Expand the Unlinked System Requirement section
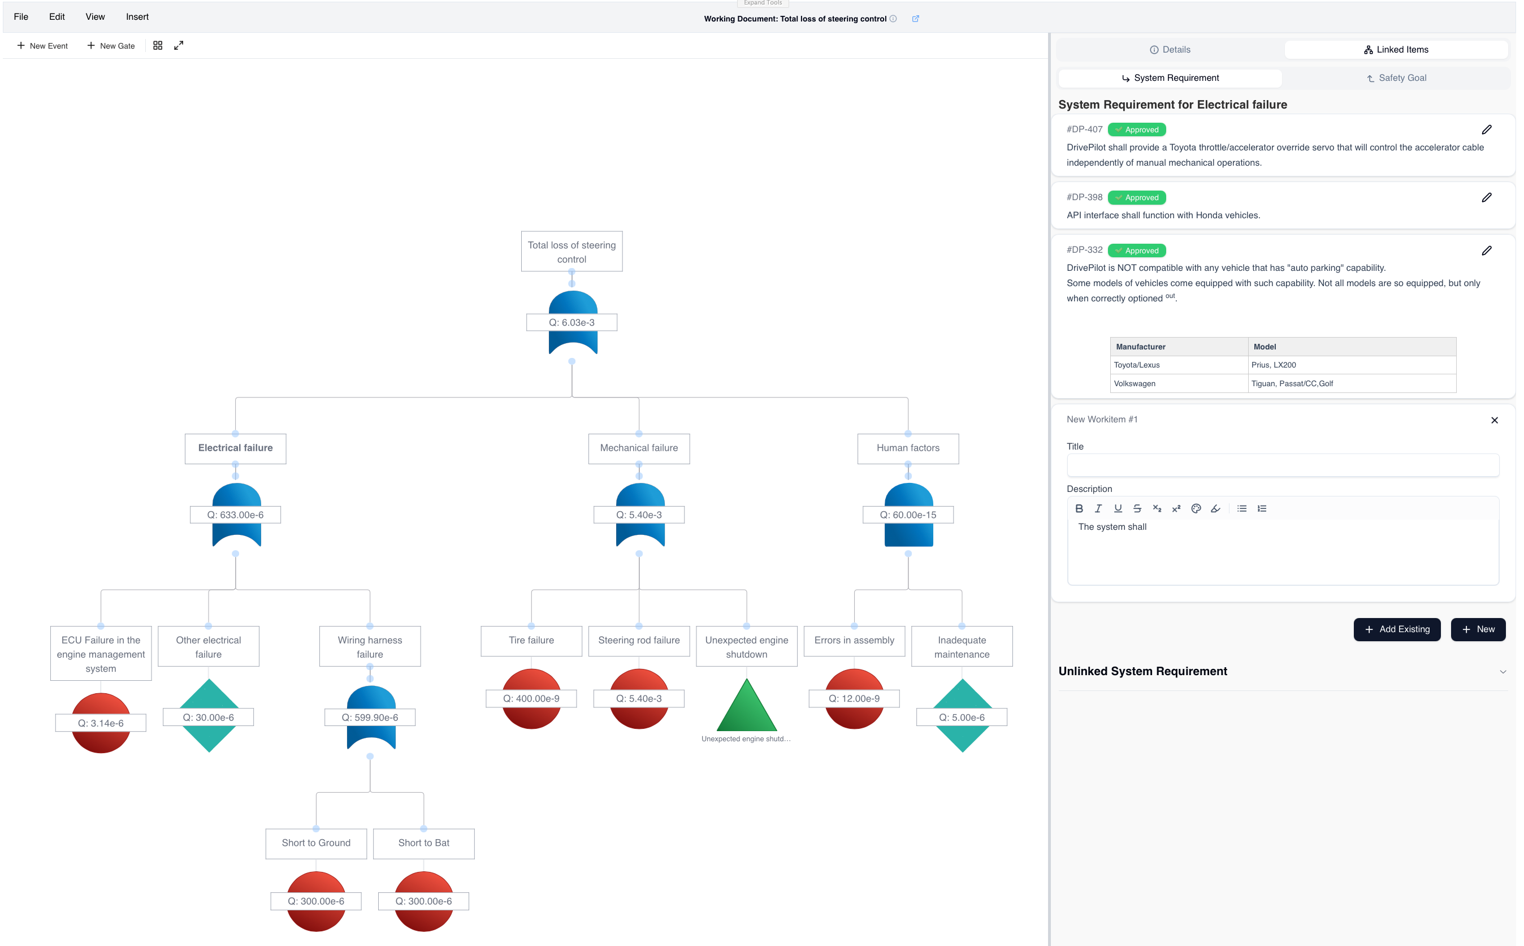Screen dimensions: 1524x946 coord(1503,672)
